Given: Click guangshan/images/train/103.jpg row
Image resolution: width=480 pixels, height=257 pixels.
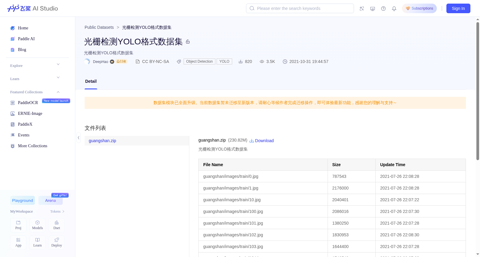Looking at the screenshot, I should tap(332, 247).
